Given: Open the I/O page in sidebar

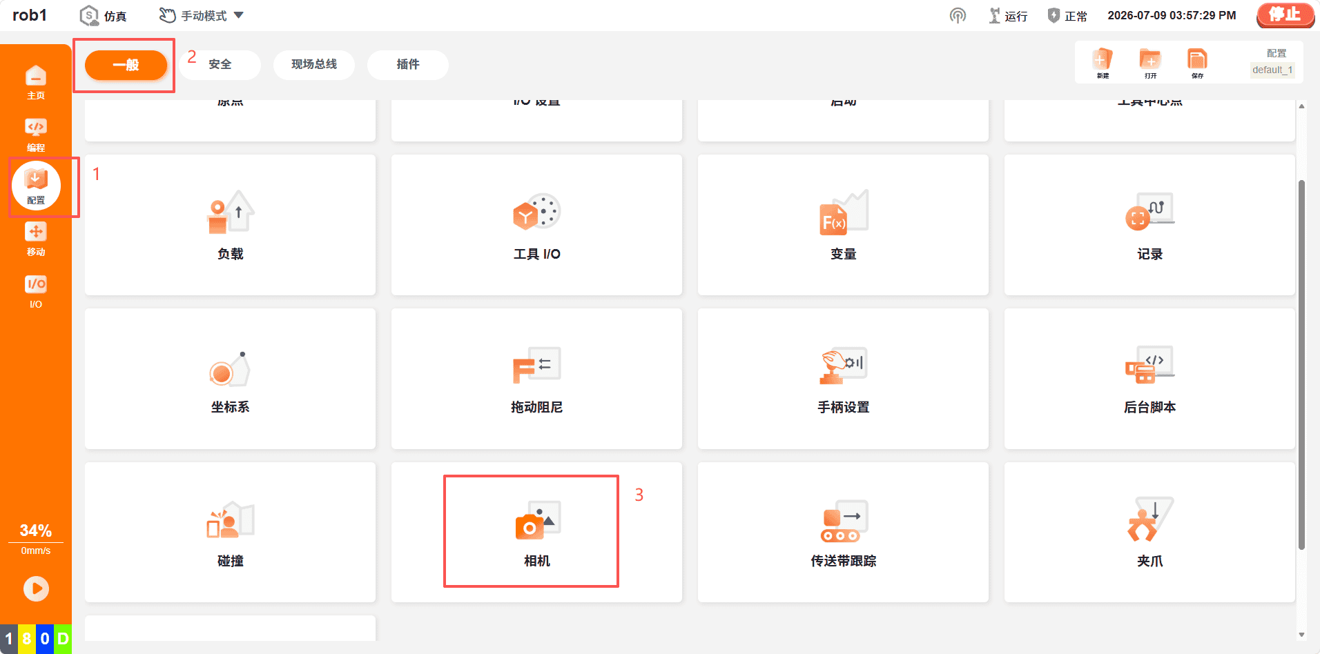Looking at the screenshot, I should tap(36, 292).
